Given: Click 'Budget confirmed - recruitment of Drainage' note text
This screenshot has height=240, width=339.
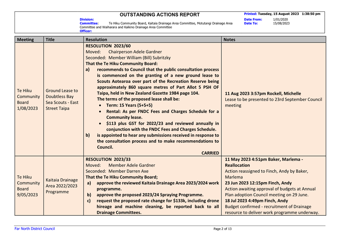Looking at the screenshot, I should click(x=272, y=209).
